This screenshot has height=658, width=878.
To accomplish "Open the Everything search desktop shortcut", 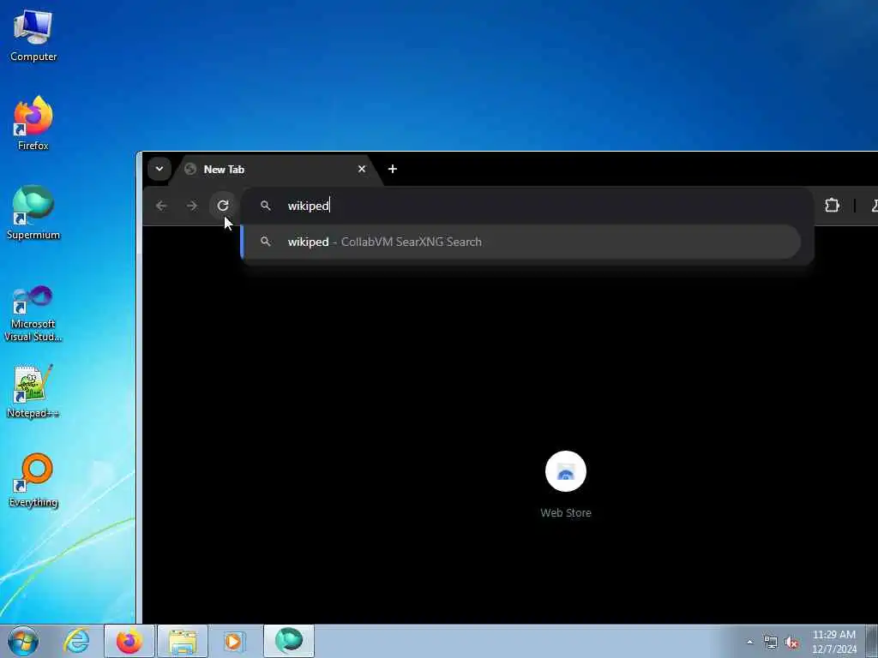I will (x=33, y=480).
